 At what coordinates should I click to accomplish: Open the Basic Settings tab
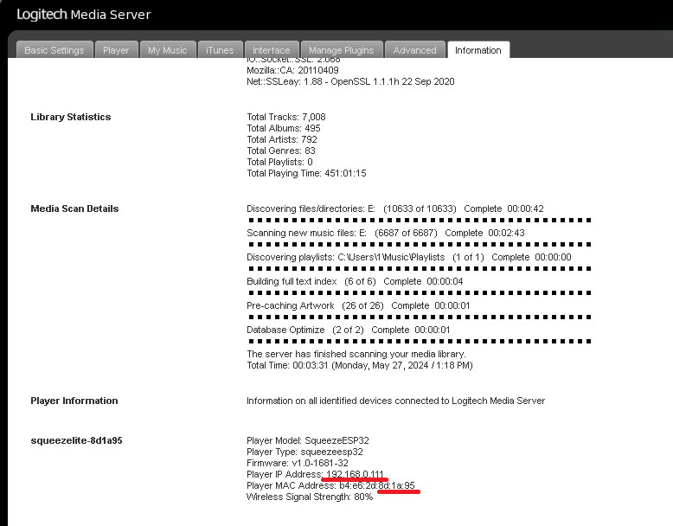coord(54,50)
